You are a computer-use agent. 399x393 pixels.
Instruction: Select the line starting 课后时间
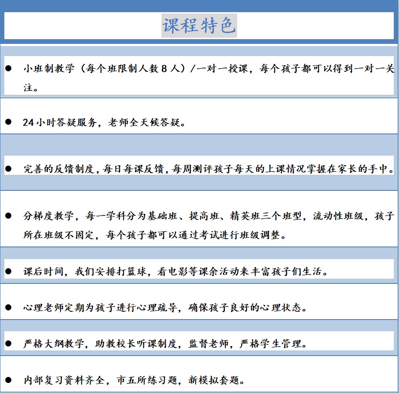pyautogui.click(x=176, y=271)
